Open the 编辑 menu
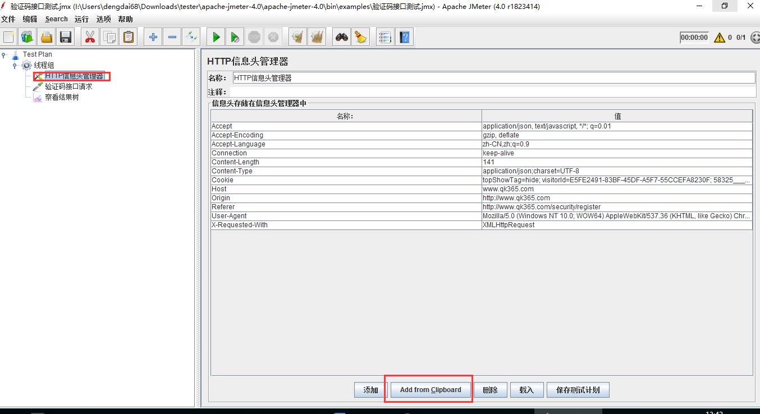Screen dimensions: 760x414 point(30,19)
